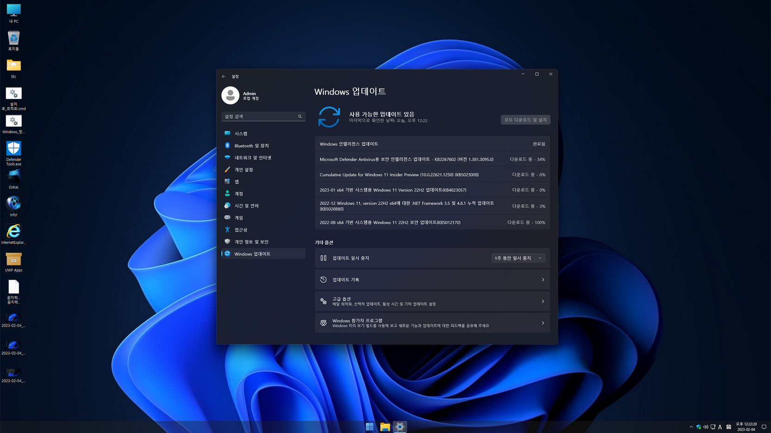Expand pause duration dropdown arrow

click(x=540, y=258)
